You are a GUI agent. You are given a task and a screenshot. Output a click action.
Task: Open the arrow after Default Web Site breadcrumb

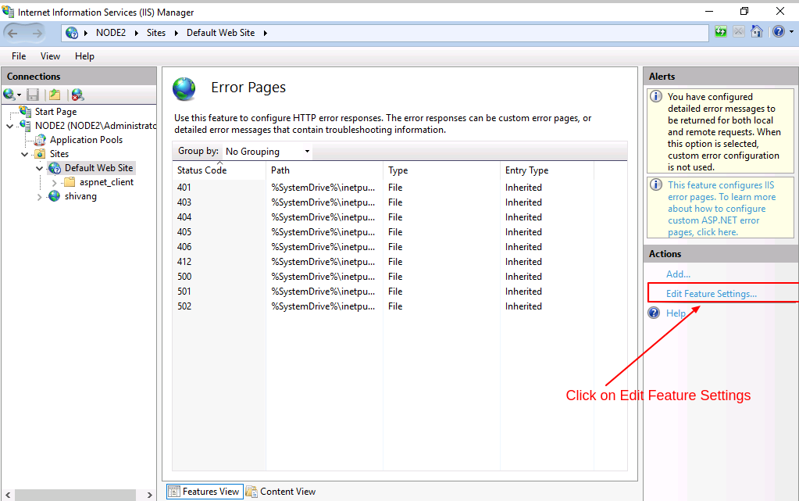265,33
